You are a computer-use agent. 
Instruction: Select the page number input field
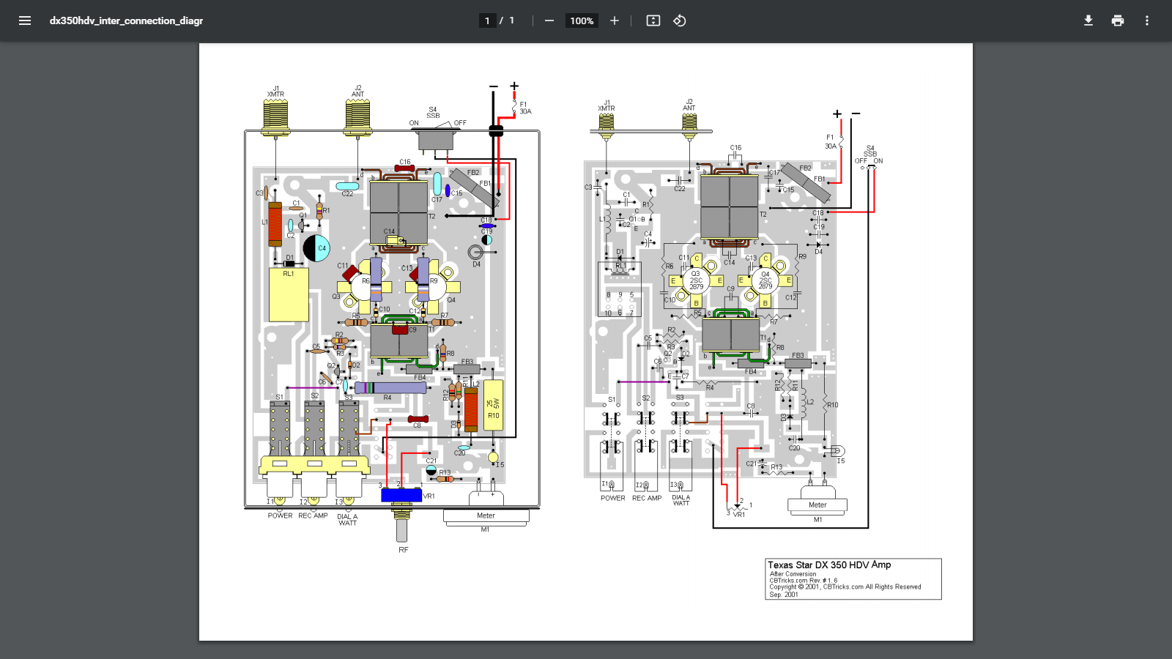487,21
